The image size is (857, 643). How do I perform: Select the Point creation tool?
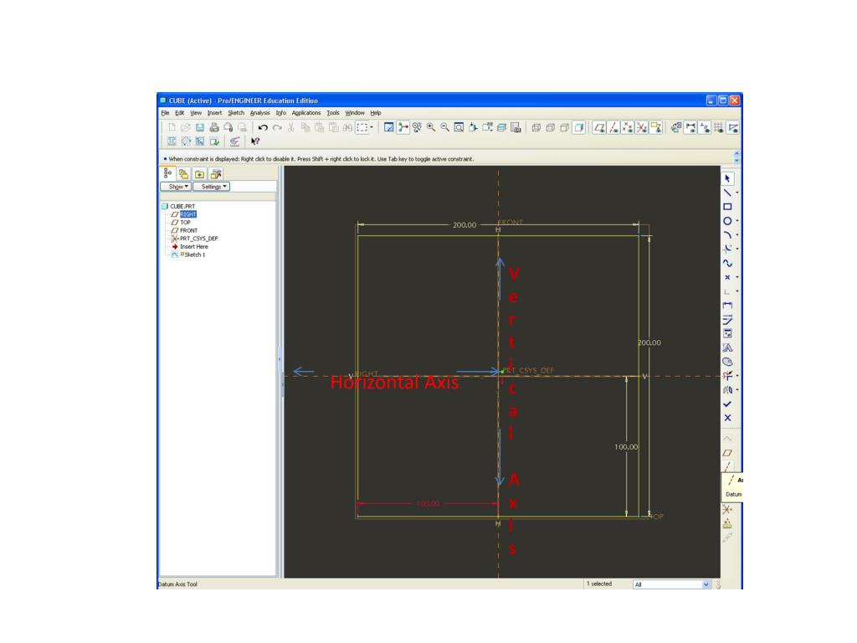click(727, 277)
